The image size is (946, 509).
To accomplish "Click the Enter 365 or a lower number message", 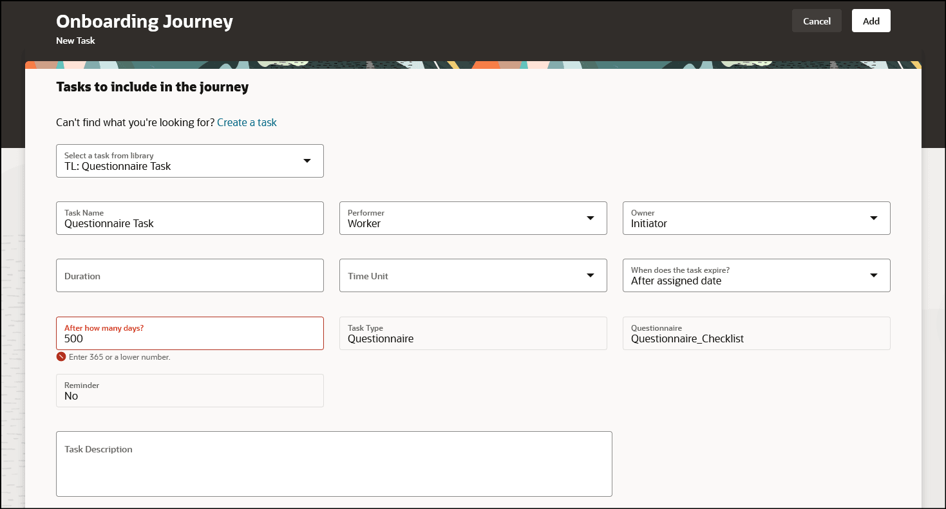I will click(120, 357).
